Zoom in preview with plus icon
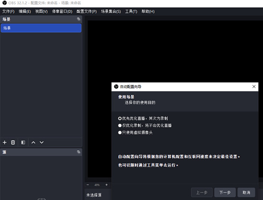263x200 pixels. click(x=106, y=185)
